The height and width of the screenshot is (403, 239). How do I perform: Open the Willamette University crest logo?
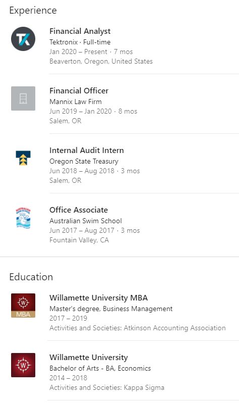(x=23, y=365)
